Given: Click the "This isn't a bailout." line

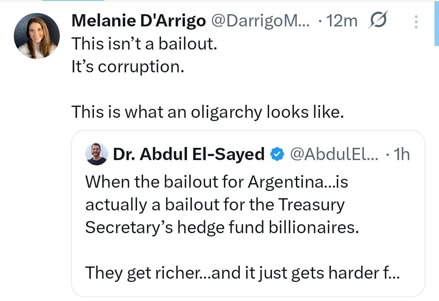Looking at the screenshot, I should coord(144,44).
